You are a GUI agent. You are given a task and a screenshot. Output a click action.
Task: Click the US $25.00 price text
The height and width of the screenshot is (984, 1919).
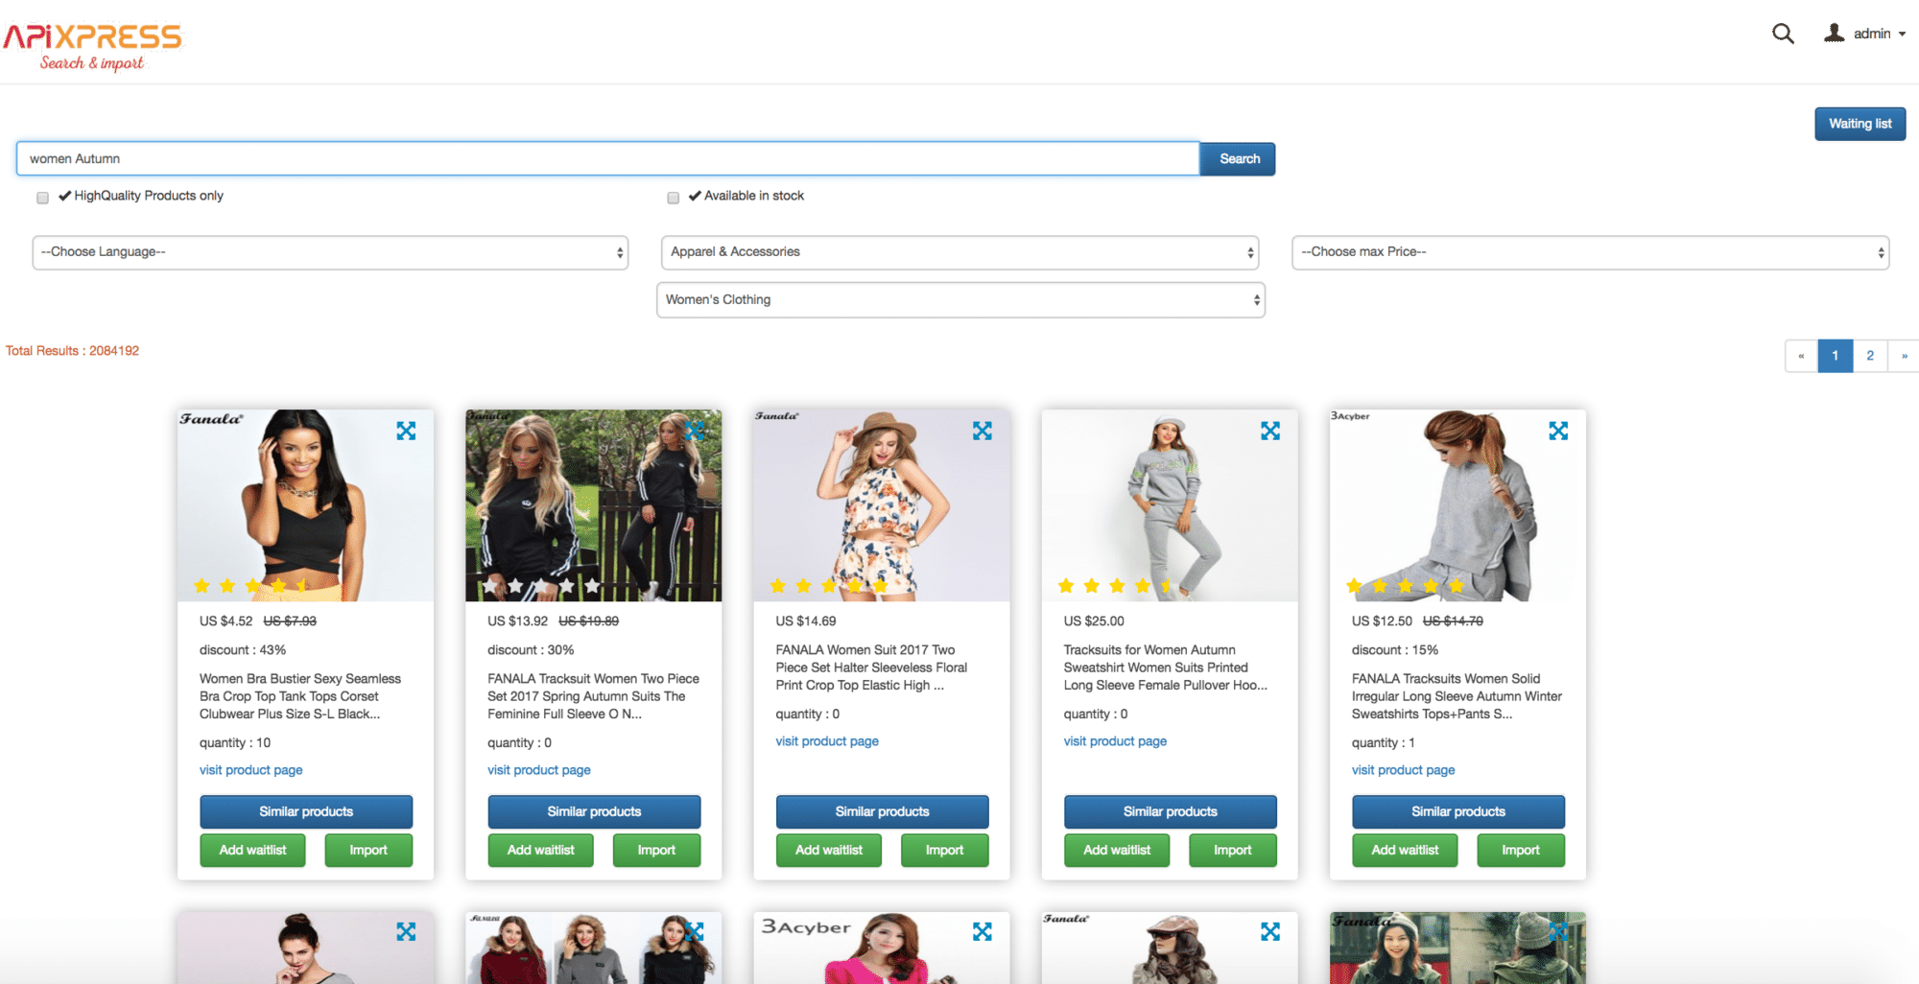pos(1094,621)
